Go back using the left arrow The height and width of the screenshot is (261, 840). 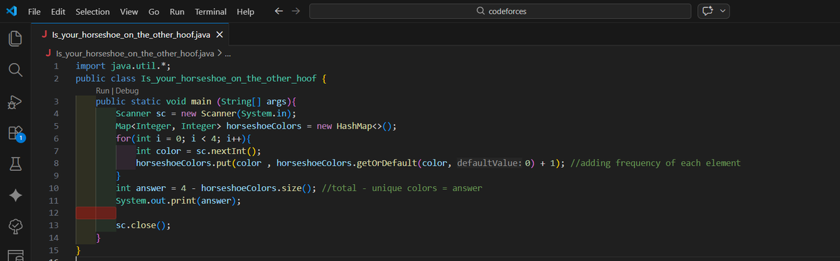[x=279, y=12]
